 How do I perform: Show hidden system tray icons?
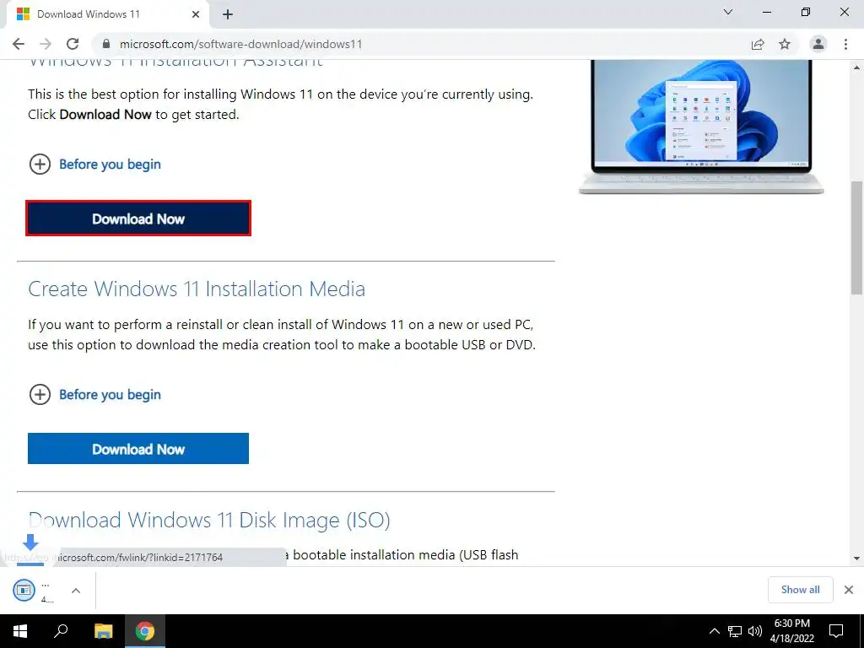click(714, 631)
